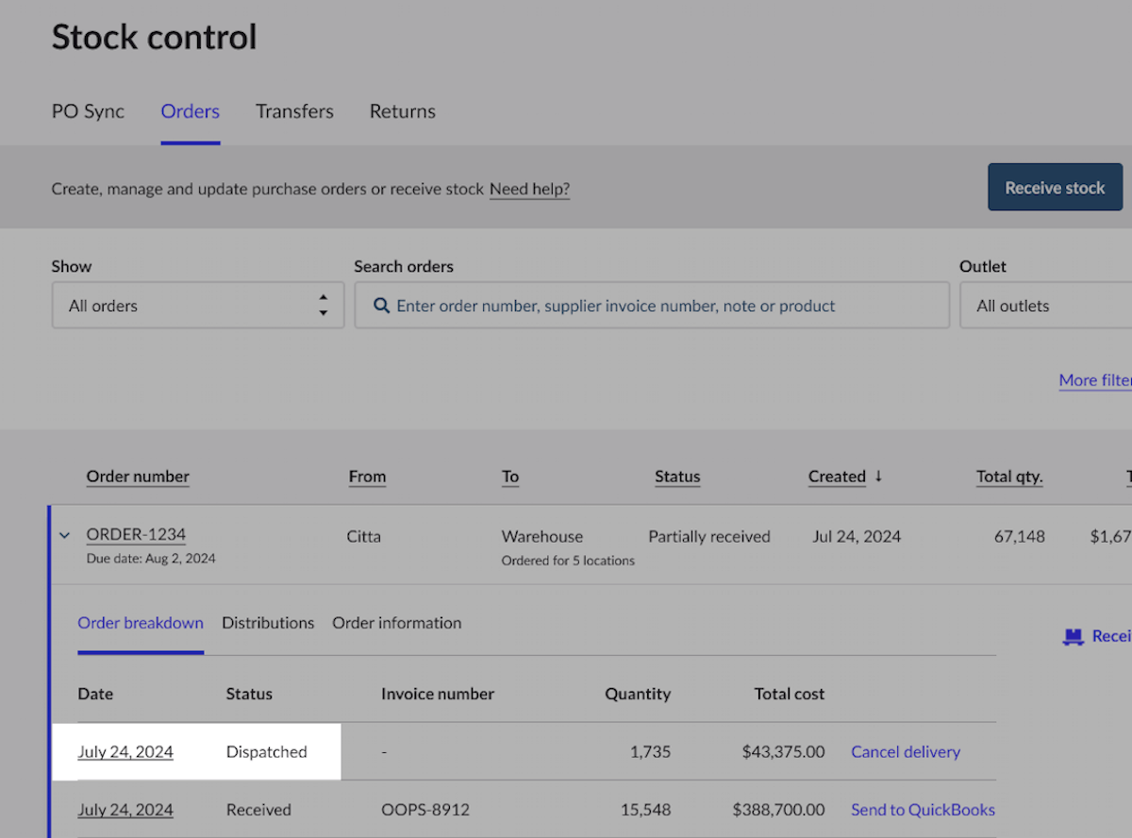Open the Show orders dropdown
The image size is (1132, 838).
pos(197,306)
